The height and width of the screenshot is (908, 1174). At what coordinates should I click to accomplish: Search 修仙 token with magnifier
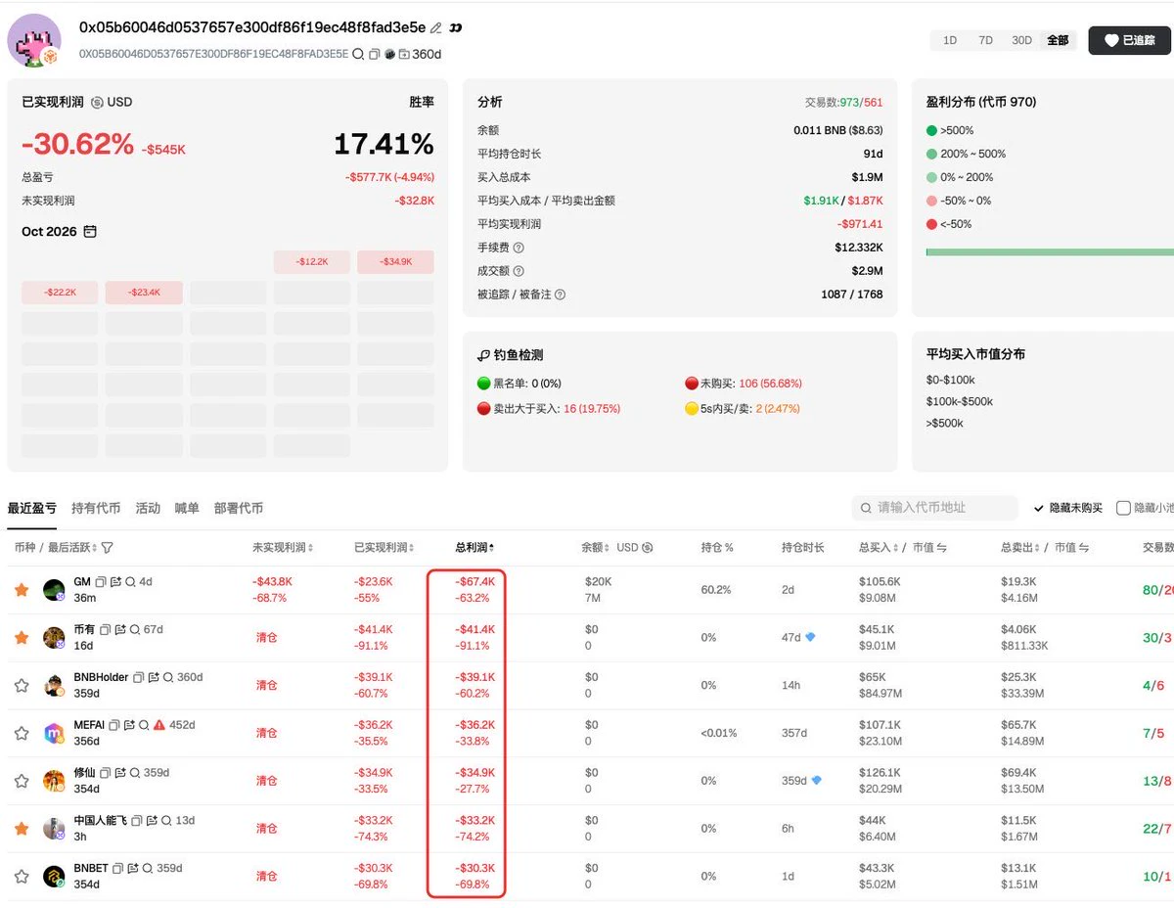(x=135, y=773)
